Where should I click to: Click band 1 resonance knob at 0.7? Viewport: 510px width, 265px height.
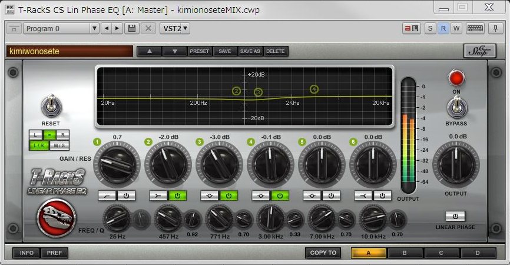(x=117, y=165)
